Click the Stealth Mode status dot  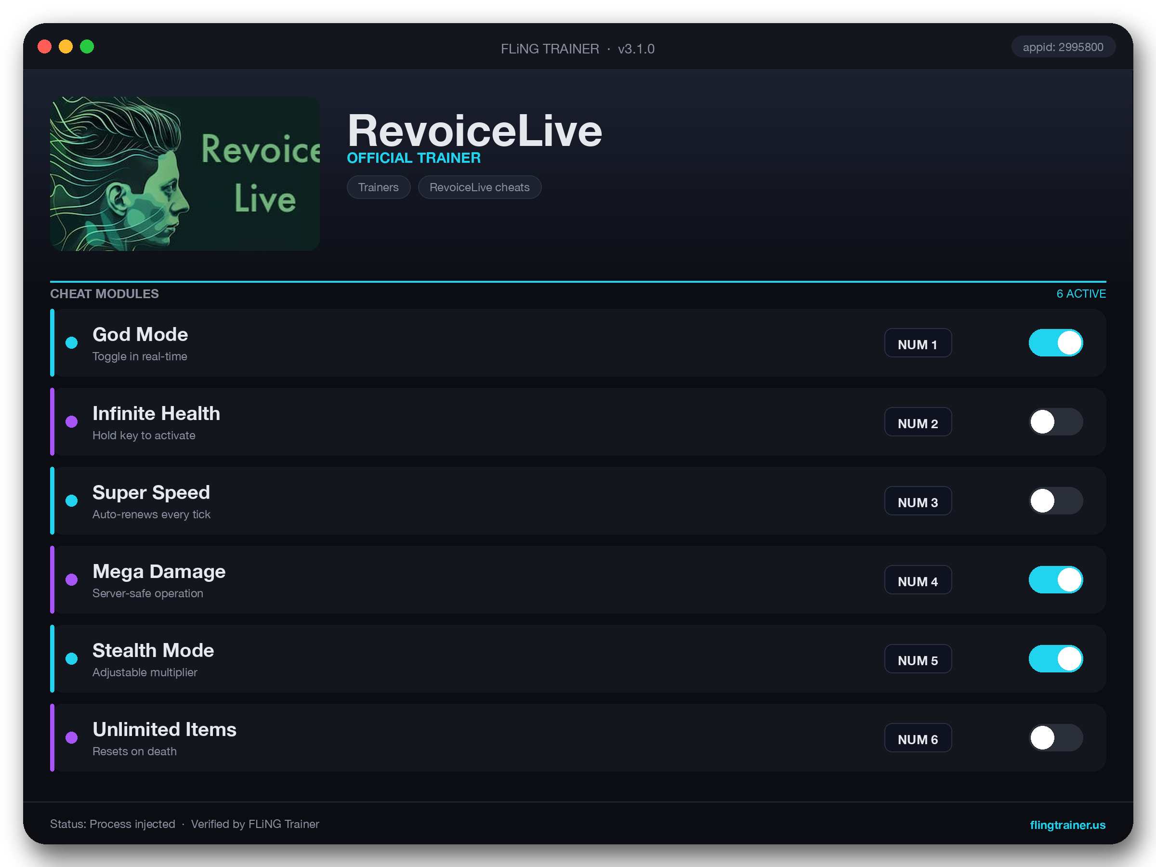click(72, 658)
